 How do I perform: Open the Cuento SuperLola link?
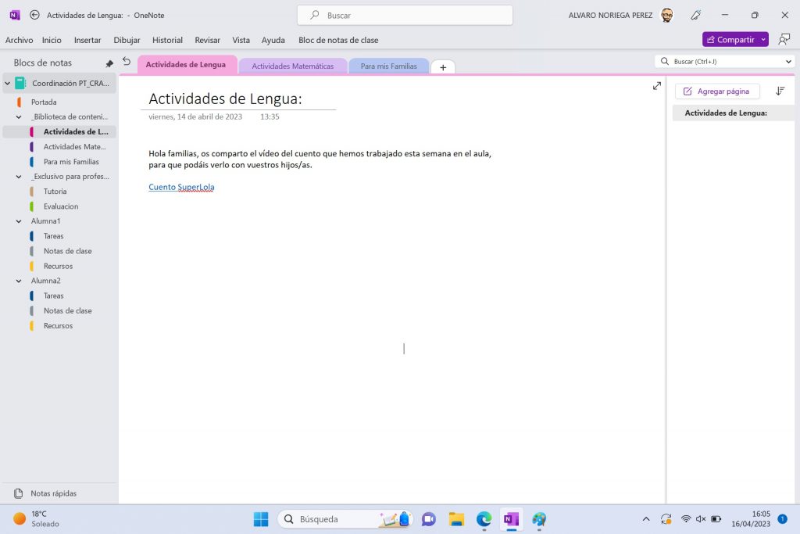[x=181, y=187]
